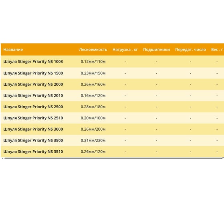The height and width of the screenshot is (202, 224).
Task: Click the Лескоемкость column header
Action: (x=93, y=50)
